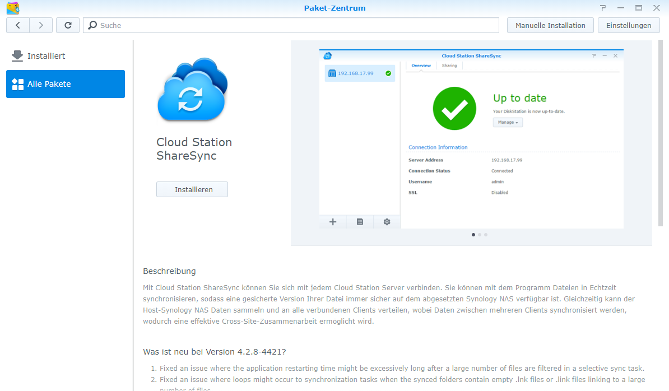Click the Alle Pakete grid icon

pyautogui.click(x=17, y=84)
